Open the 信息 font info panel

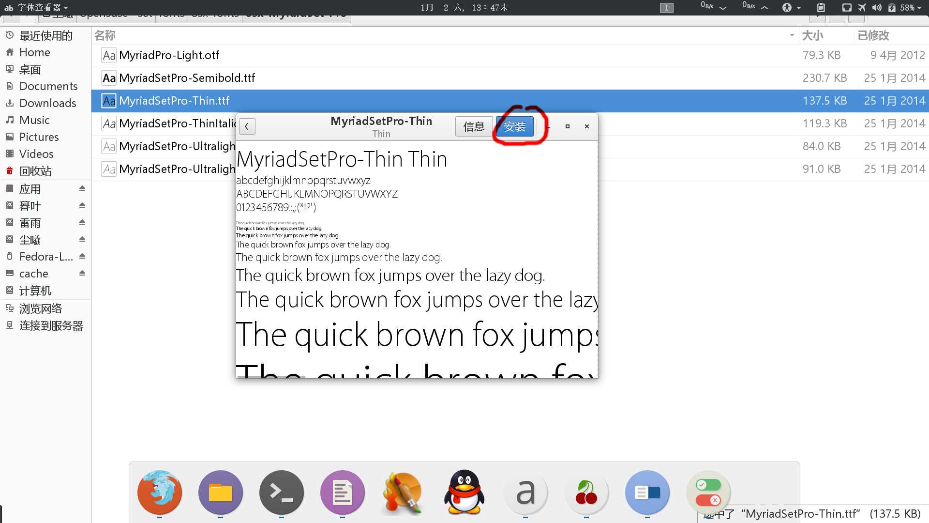tap(474, 126)
